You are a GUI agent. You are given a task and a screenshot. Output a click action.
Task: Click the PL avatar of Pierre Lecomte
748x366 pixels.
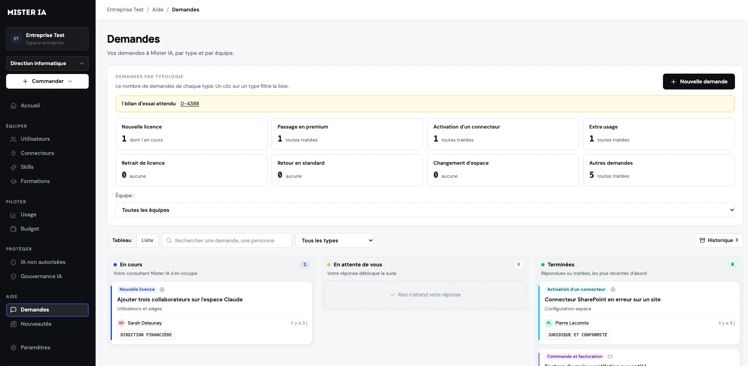pos(549,323)
